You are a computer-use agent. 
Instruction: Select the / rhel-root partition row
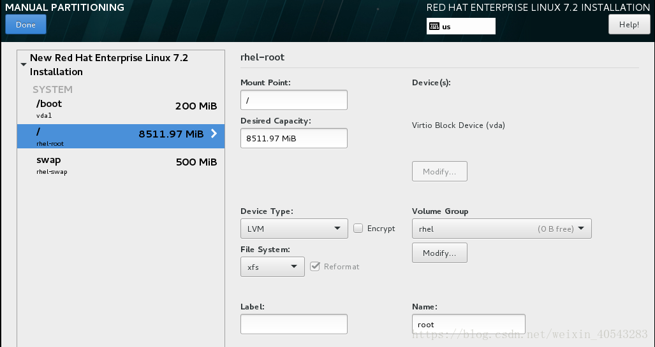[121, 136]
